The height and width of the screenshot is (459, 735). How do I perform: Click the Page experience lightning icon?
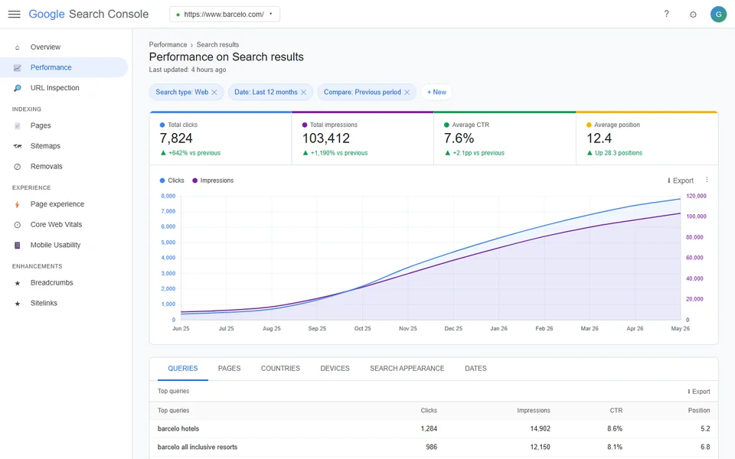18,204
